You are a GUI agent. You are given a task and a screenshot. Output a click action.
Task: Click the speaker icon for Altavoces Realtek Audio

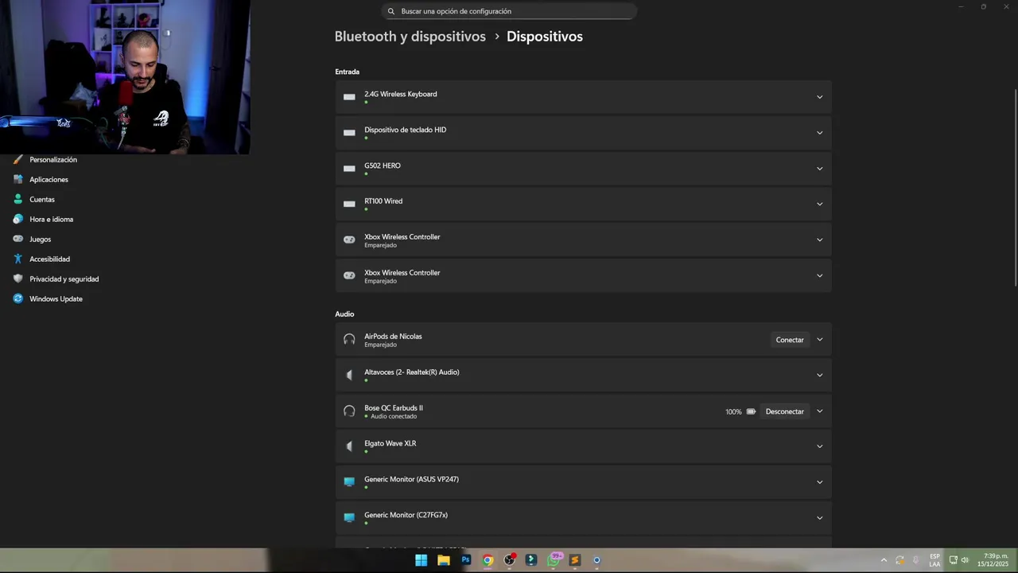click(349, 375)
